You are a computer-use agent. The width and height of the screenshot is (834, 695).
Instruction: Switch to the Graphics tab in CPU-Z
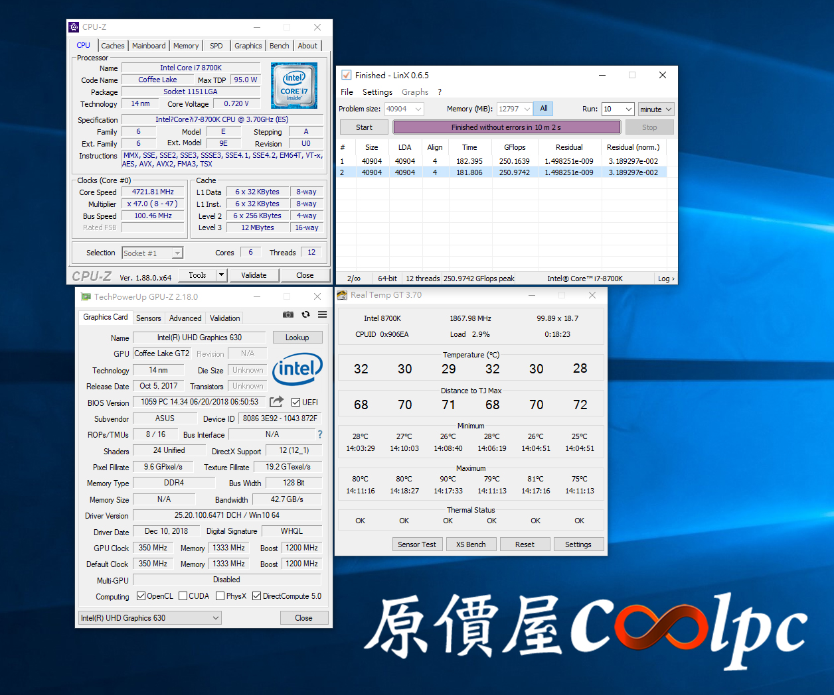[x=248, y=46]
